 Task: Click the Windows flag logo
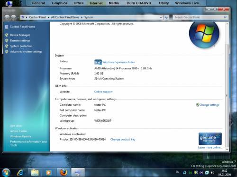(x=204, y=34)
